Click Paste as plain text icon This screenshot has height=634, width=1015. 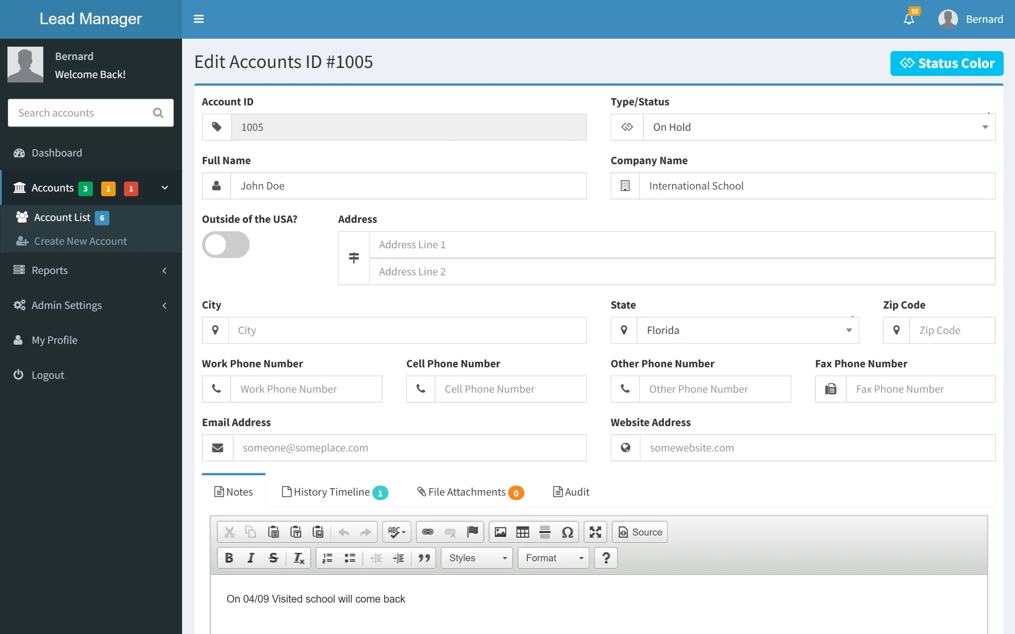tap(296, 532)
